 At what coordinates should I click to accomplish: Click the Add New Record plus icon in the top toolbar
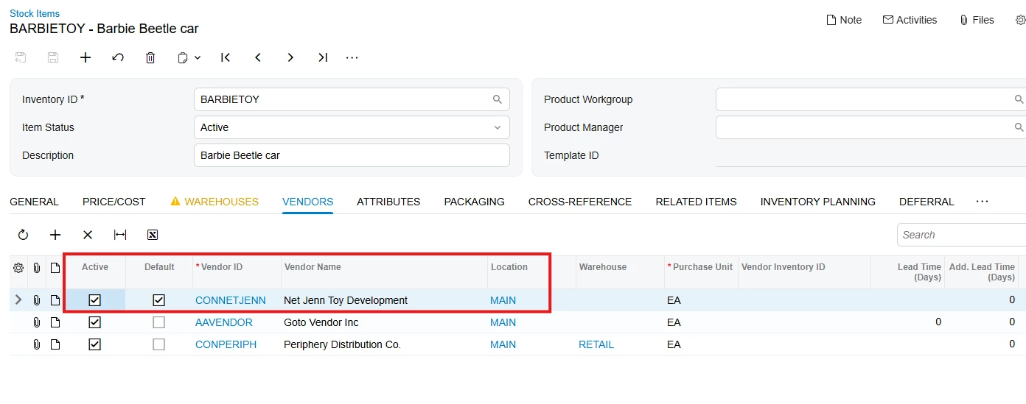point(85,57)
